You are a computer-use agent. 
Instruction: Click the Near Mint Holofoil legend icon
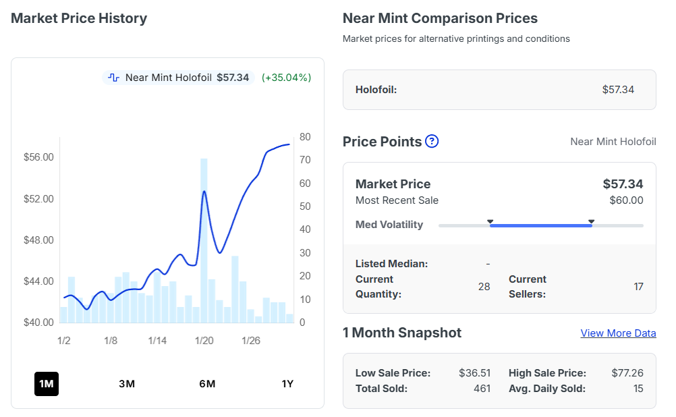113,78
